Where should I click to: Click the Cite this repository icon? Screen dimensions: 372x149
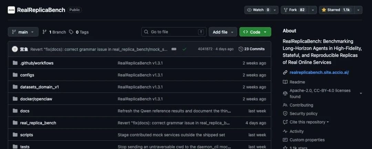(x=285, y=122)
